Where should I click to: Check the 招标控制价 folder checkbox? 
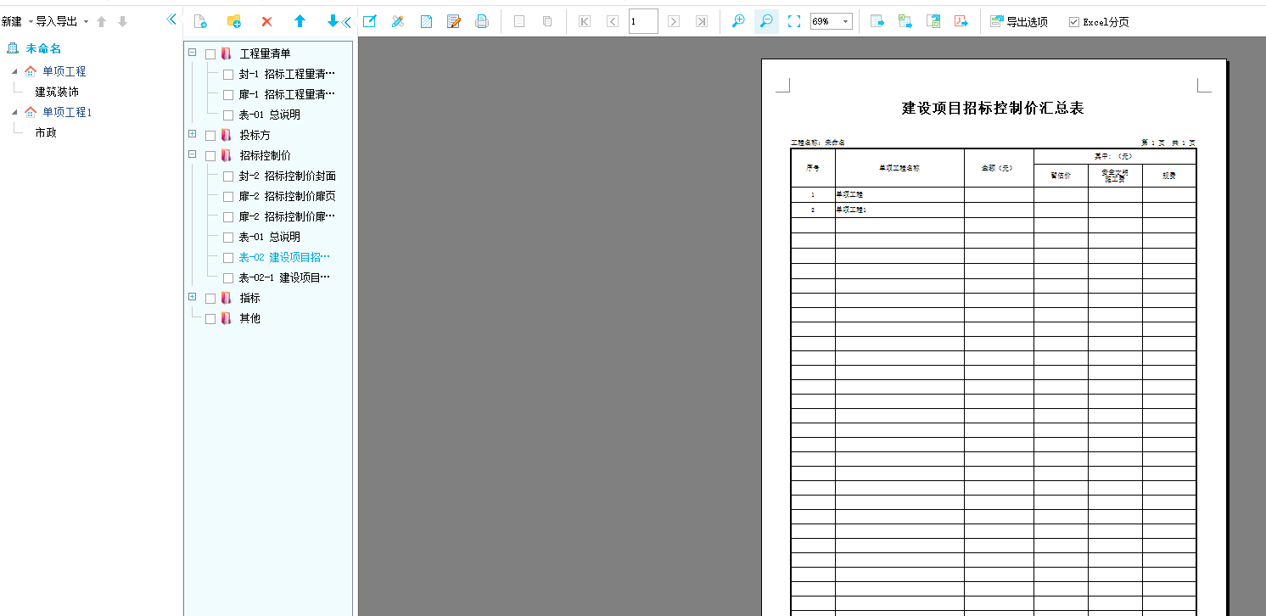point(210,156)
